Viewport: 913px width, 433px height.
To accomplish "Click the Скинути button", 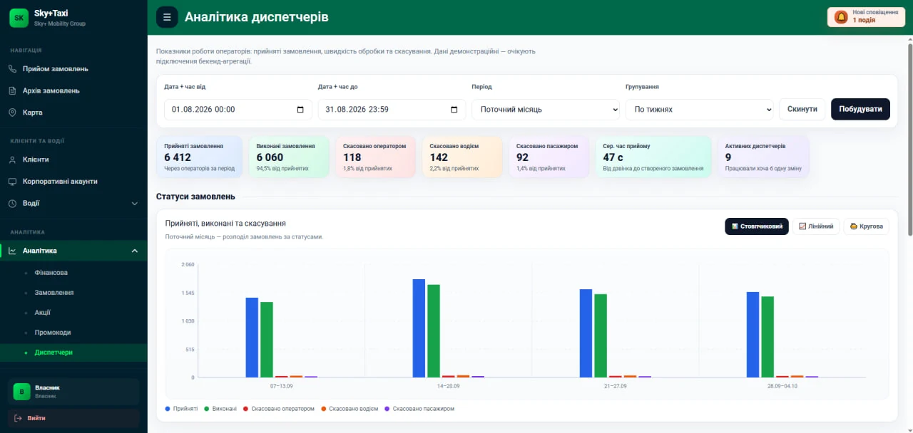I will point(802,109).
